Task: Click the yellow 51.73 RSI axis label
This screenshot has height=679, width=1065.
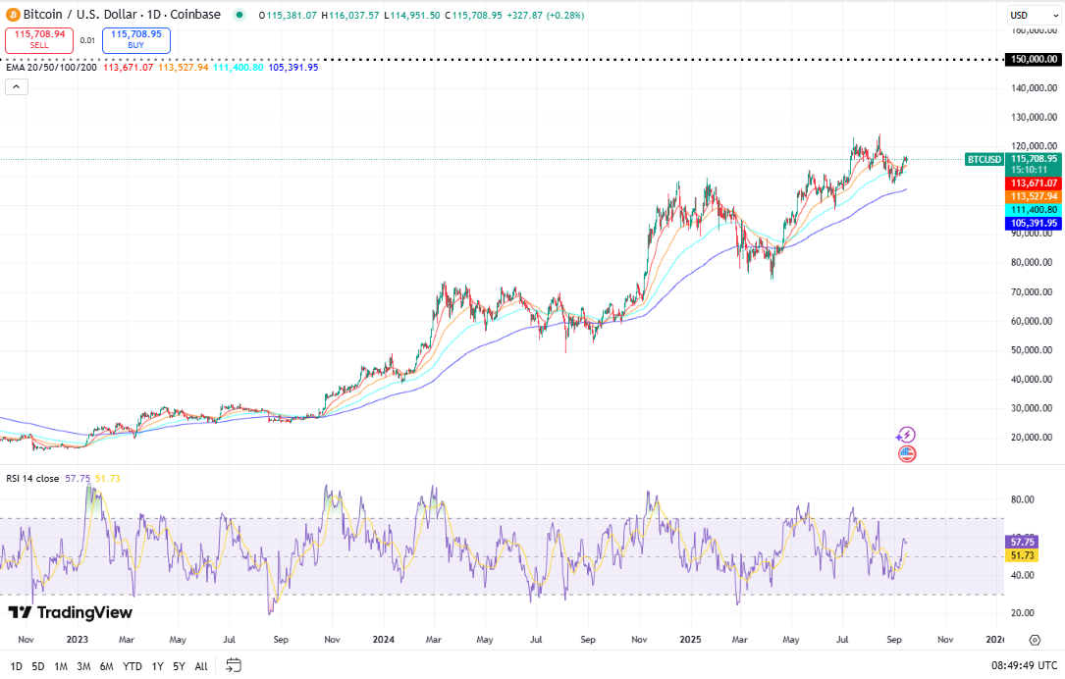Action: coord(1022,555)
